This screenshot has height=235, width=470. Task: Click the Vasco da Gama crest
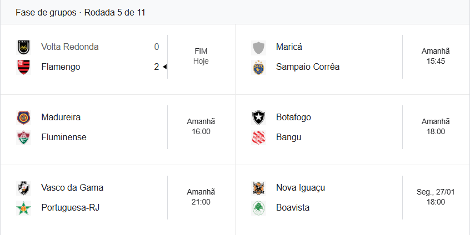23,188
